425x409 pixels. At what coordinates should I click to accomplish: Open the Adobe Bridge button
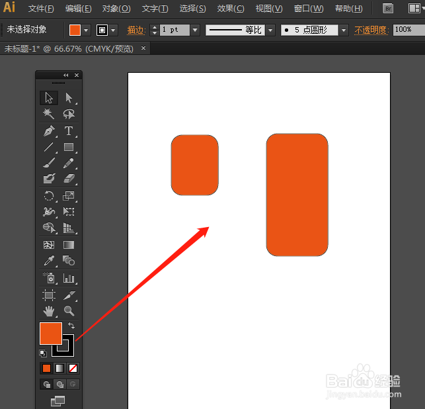388,9
